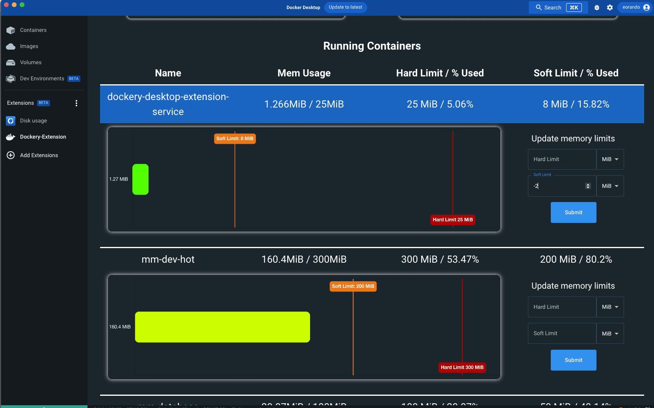
Task: Open Dockery-Extension whale icon
Action: pyautogui.click(x=11, y=137)
